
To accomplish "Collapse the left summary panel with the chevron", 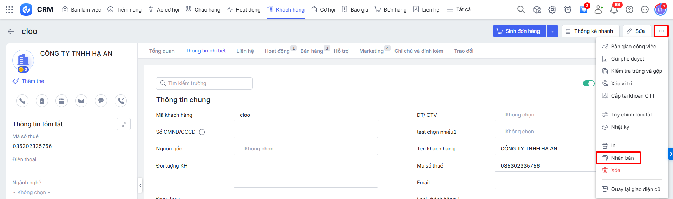I will click(140, 185).
